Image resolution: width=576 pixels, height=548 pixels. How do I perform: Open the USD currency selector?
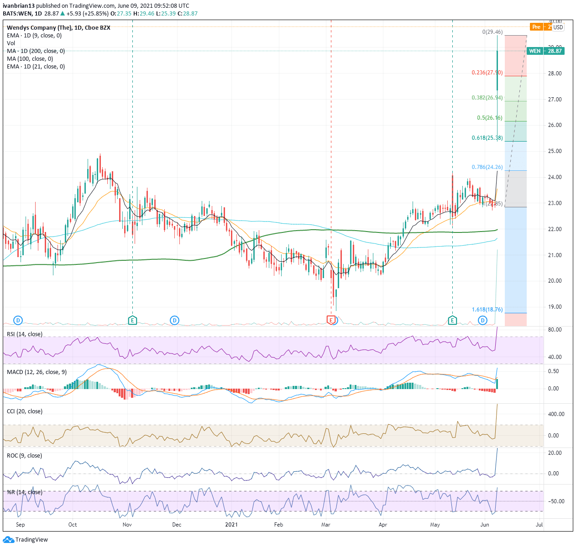click(x=558, y=27)
